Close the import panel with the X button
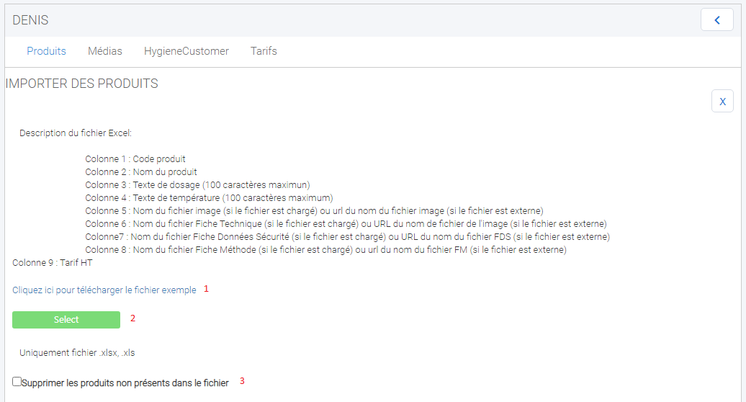The image size is (746, 402). tap(722, 102)
